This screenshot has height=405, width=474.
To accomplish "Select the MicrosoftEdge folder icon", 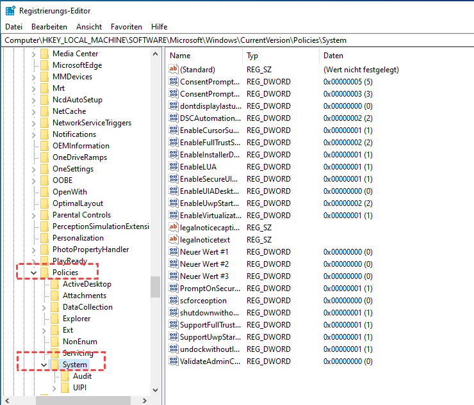I will pyautogui.click(x=44, y=65).
